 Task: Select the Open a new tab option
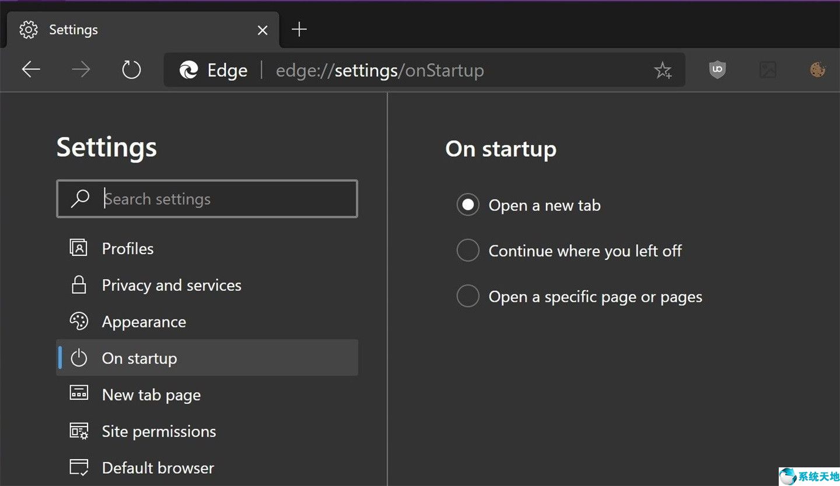tap(468, 205)
